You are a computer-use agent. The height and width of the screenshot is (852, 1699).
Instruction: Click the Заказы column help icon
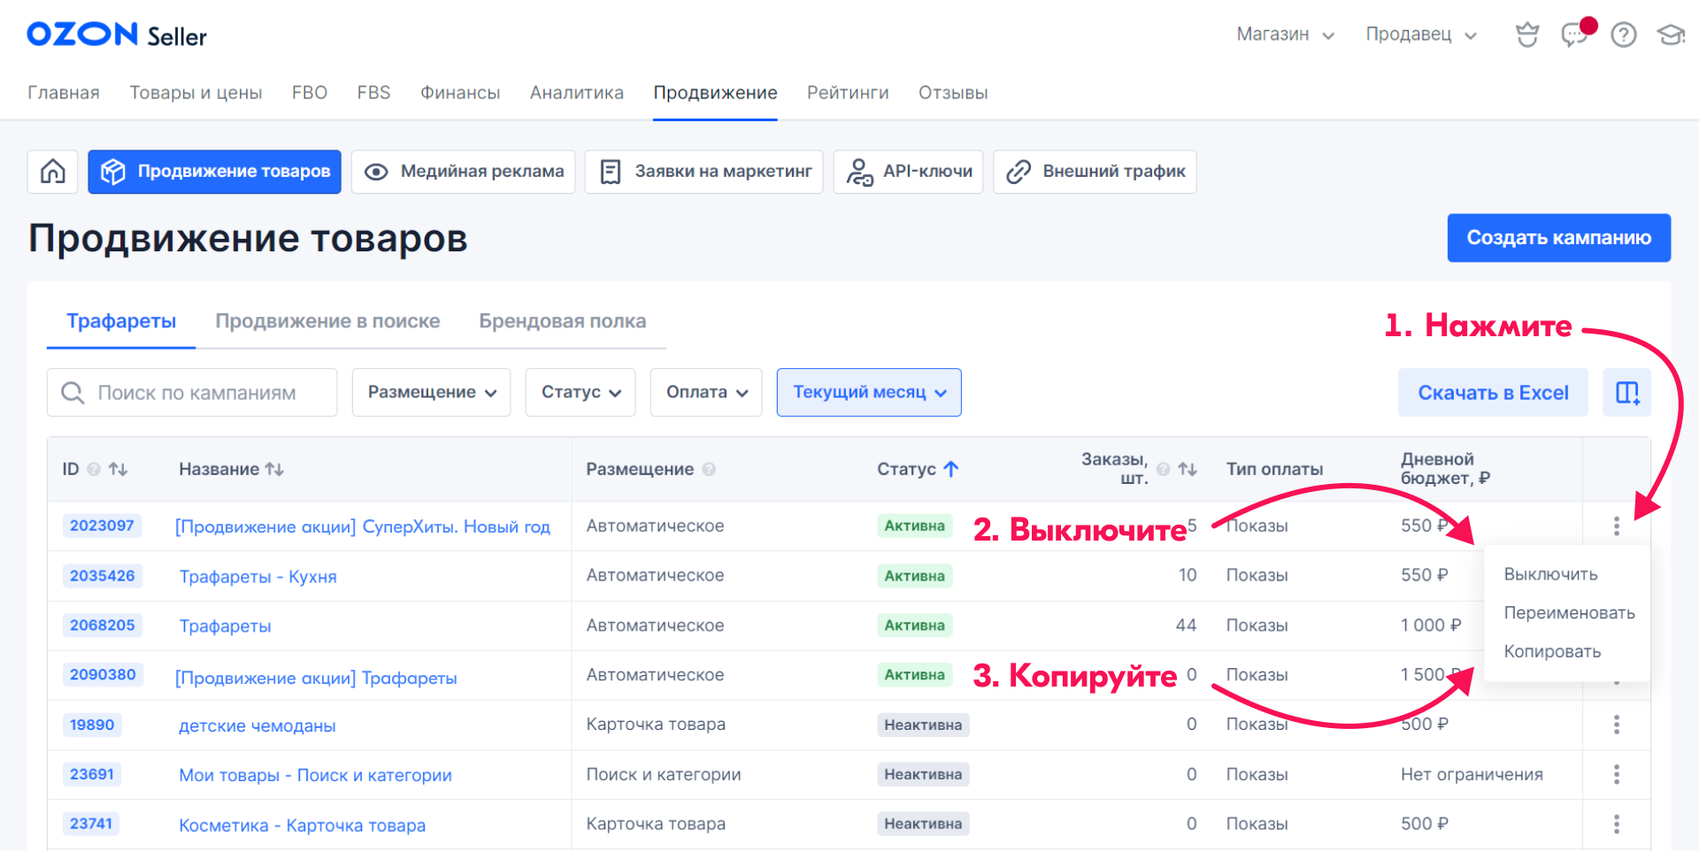[x=1164, y=470]
